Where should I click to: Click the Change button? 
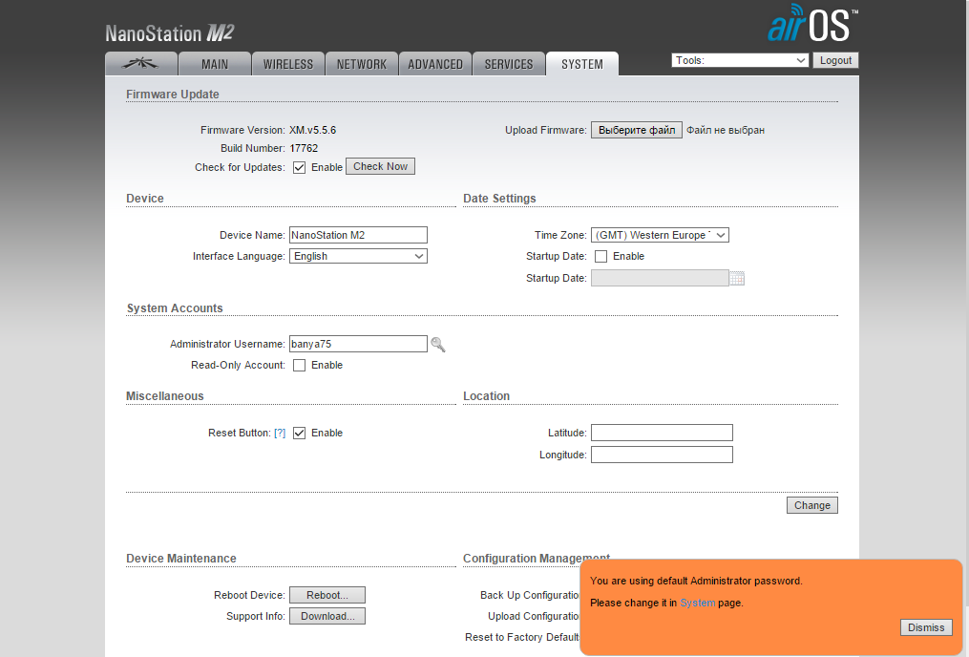tap(811, 505)
